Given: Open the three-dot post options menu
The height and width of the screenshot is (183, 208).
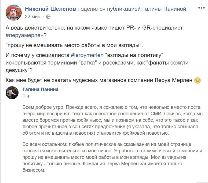Looking at the screenshot, I should [x=201, y=8].
